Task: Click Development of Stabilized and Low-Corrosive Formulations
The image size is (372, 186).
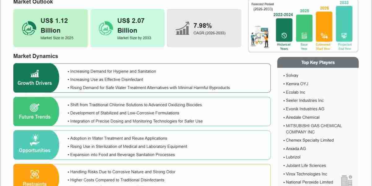Action: coord(125,113)
